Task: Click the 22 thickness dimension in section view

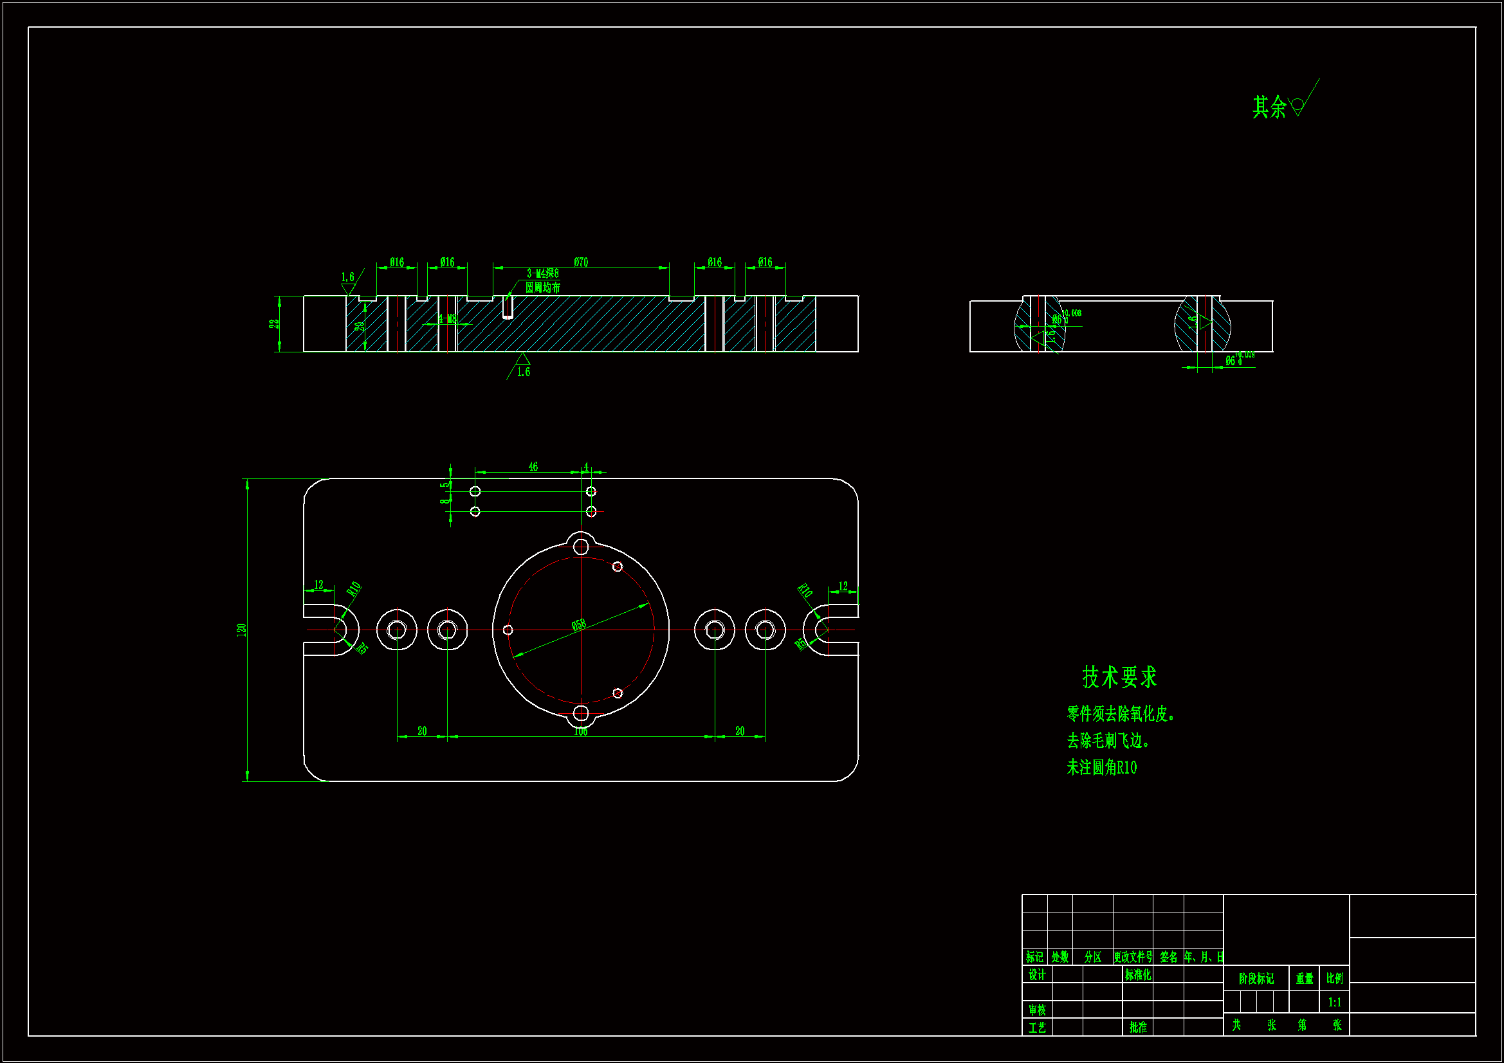Action: tap(274, 323)
